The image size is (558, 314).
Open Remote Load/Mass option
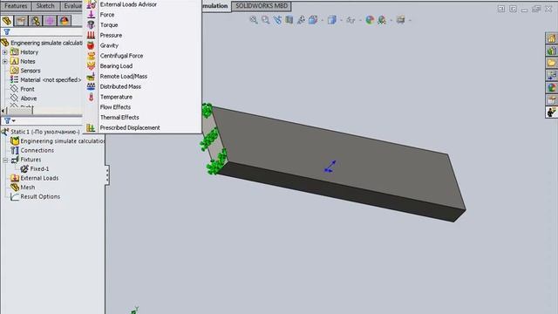coord(124,76)
